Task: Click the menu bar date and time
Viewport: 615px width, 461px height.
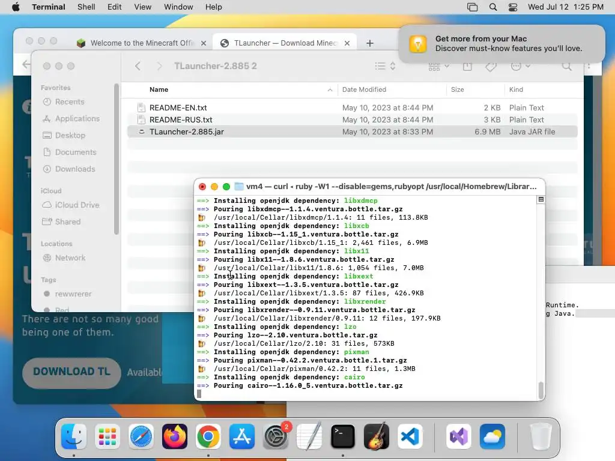Action: [565, 7]
